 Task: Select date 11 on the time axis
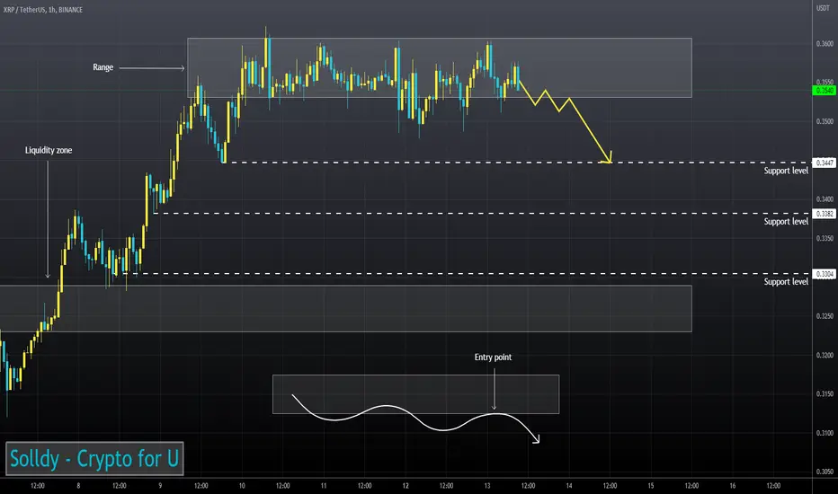tap(324, 486)
